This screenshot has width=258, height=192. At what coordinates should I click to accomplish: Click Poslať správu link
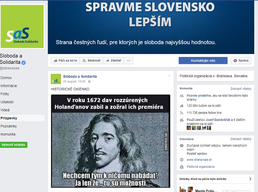[197, 154]
